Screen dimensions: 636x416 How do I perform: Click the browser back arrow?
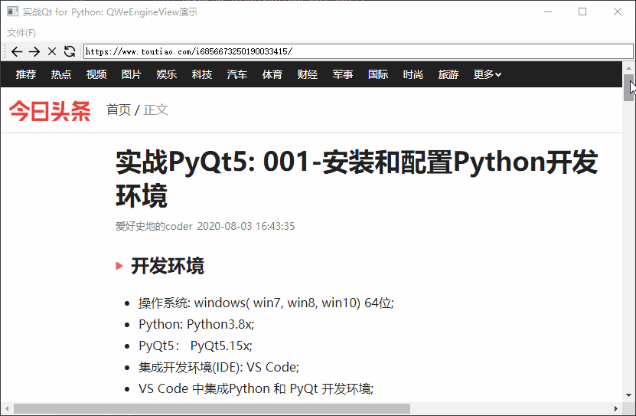[x=17, y=51]
